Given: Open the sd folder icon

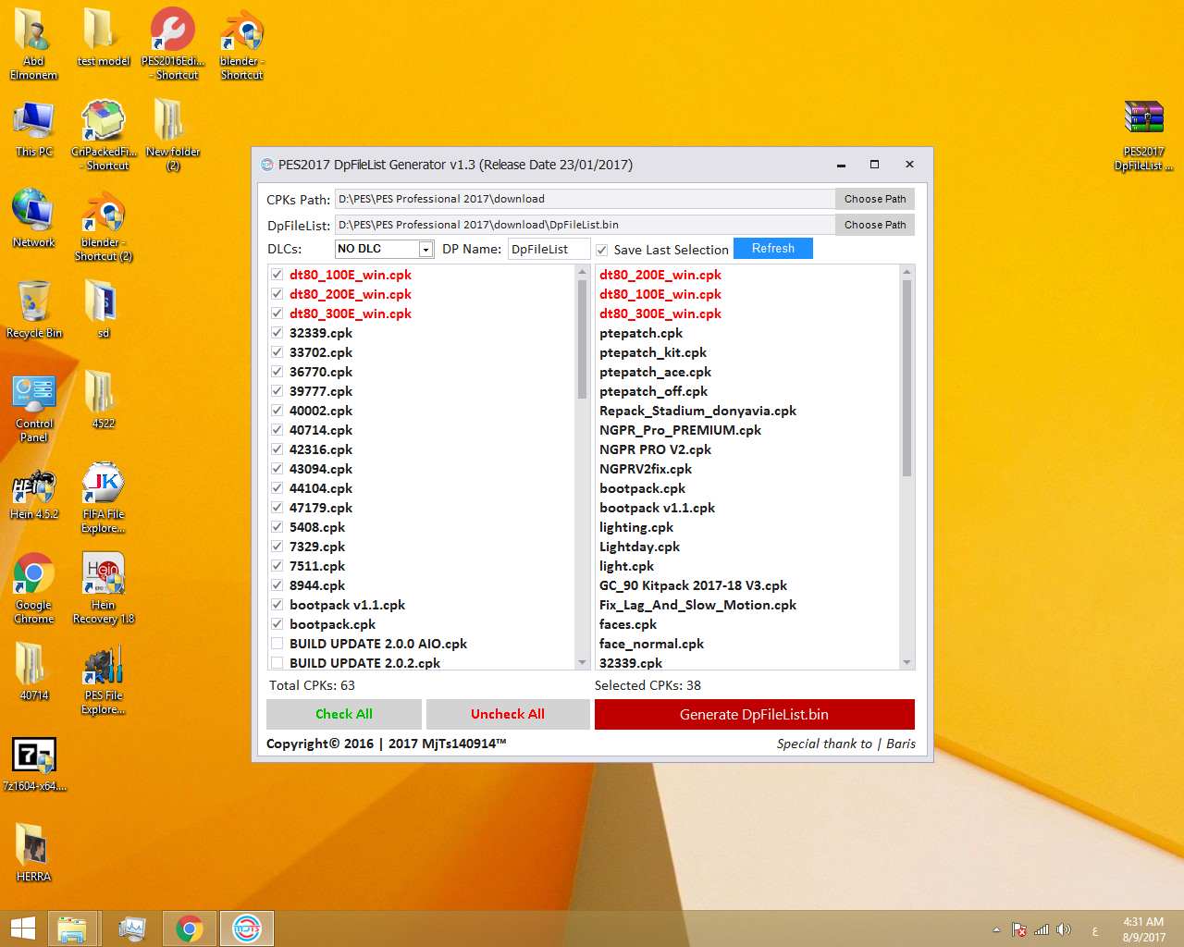Looking at the screenshot, I should (x=103, y=309).
